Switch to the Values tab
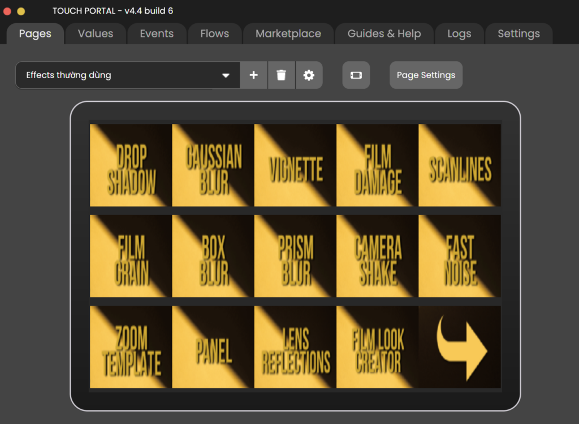 95,34
